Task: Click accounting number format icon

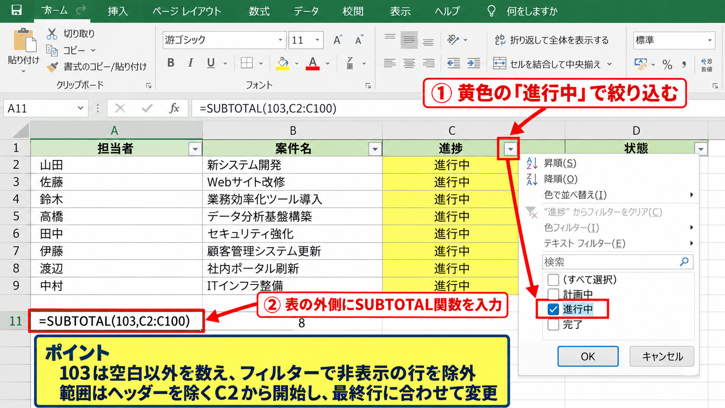Action: pyautogui.click(x=640, y=64)
